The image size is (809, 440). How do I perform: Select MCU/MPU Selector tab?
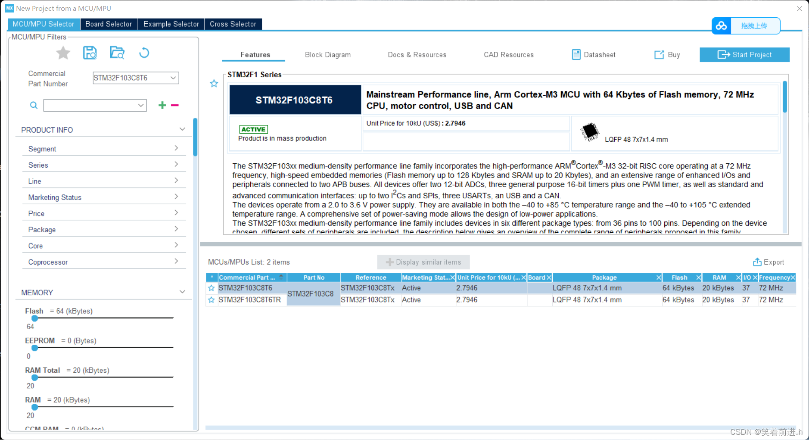pyautogui.click(x=44, y=24)
